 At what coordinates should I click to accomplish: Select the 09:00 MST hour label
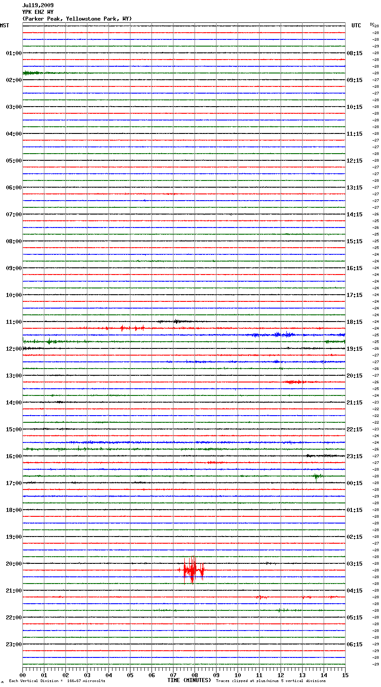(x=14, y=268)
